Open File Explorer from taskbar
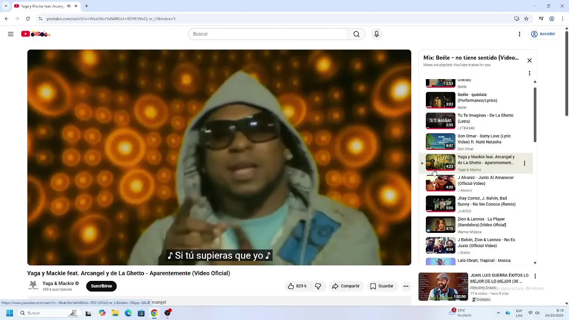 [115, 313]
